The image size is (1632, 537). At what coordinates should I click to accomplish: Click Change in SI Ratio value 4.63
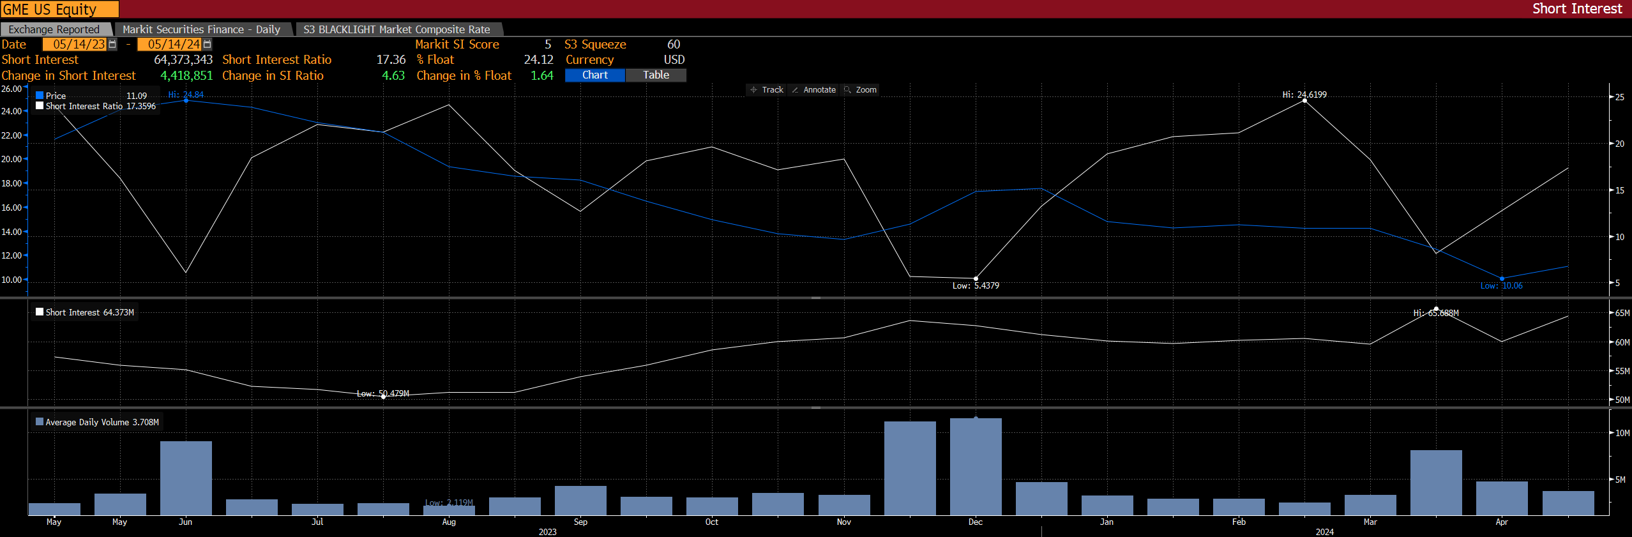[393, 75]
